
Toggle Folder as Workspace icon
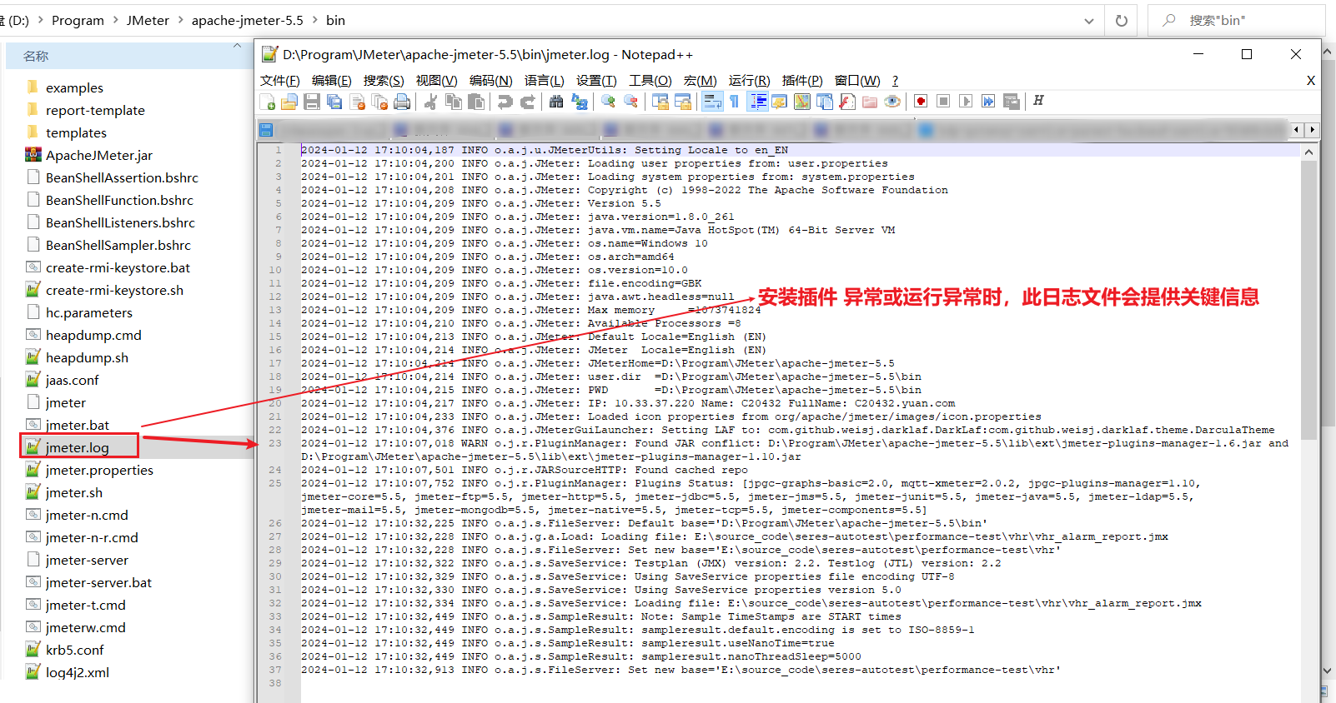pyautogui.click(x=869, y=102)
